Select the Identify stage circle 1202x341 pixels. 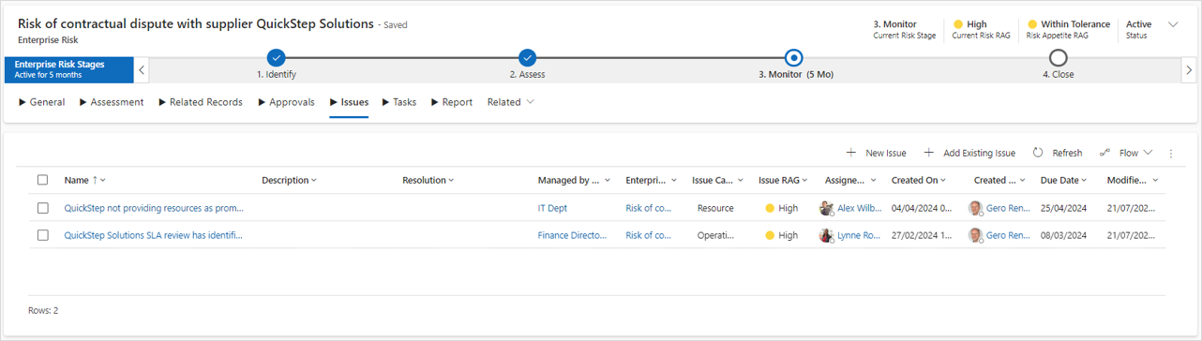(x=276, y=57)
